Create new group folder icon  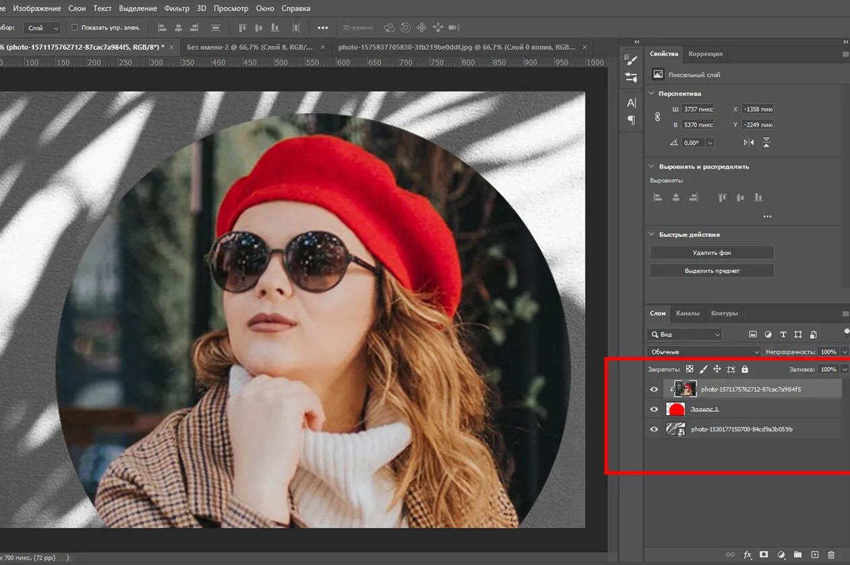tap(797, 555)
